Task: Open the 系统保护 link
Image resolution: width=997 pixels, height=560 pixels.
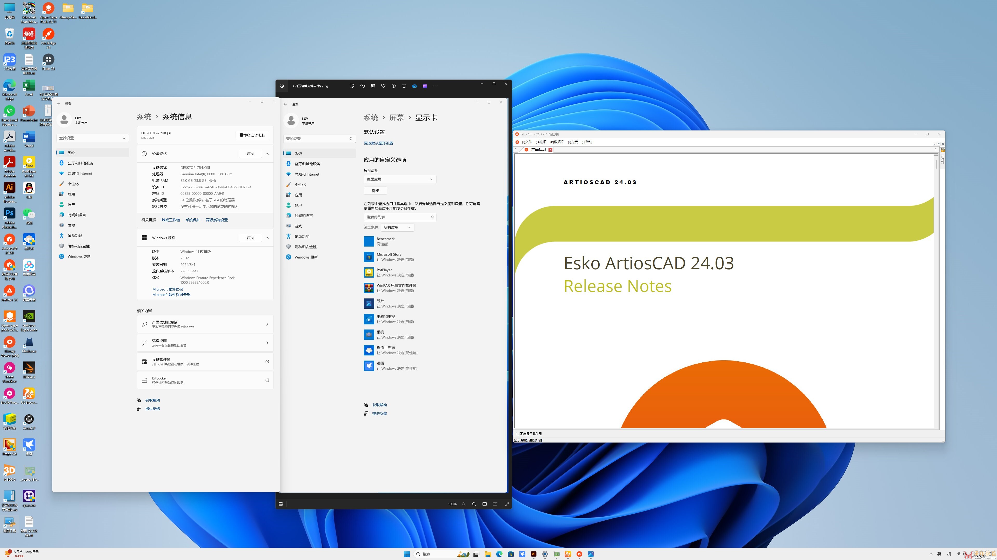Action: [193, 220]
